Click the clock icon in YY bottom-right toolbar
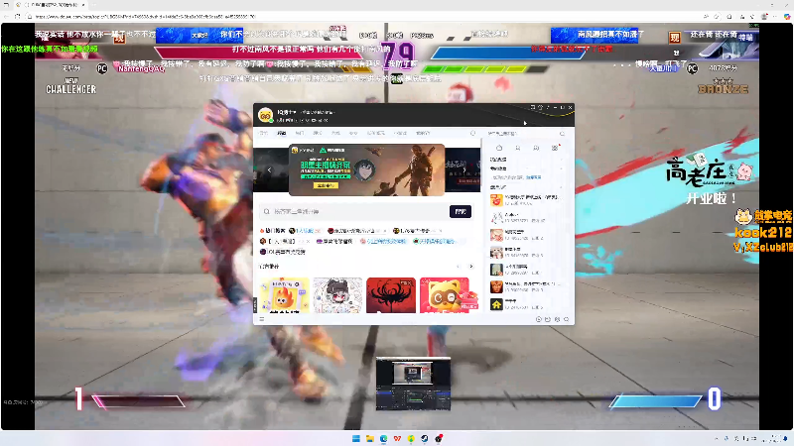The image size is (794, 446). tap(538, 319)
